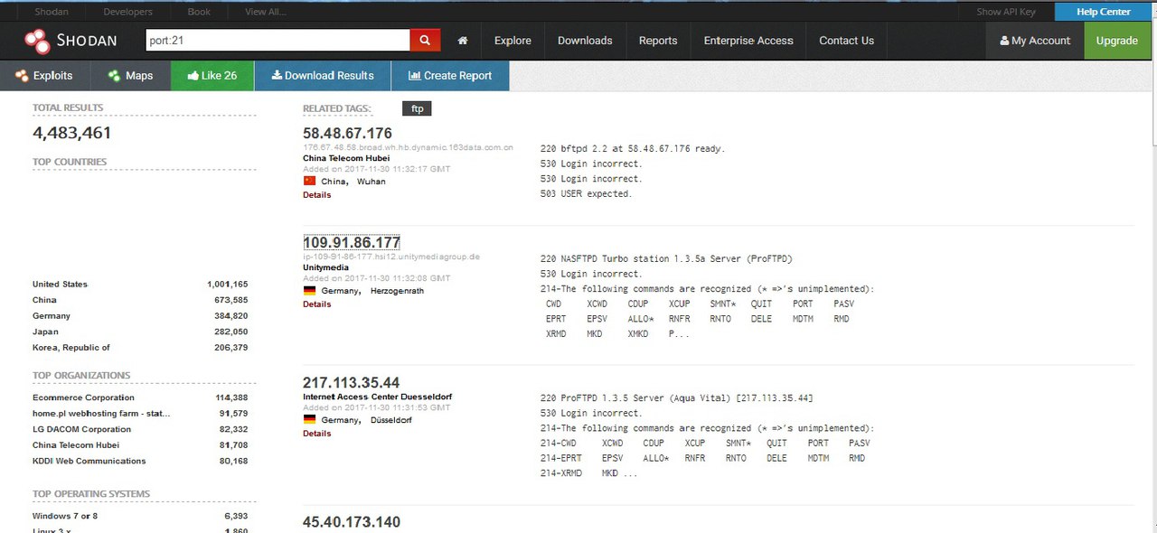Open My Account menu
The width and height of the screenshot is (1157, 533).
tap(1035, 41)
